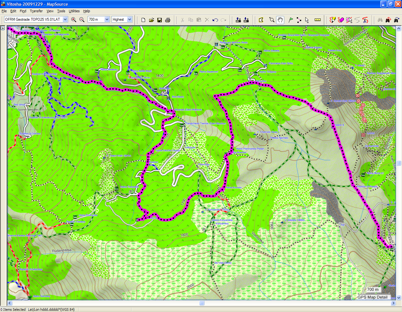Open the View menu
The height and width of the screenshot is (312, 402).
tap(50, 11)
